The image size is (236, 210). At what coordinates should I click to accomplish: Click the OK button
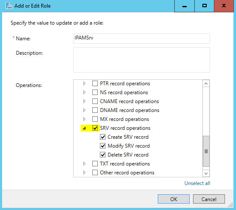173,199
